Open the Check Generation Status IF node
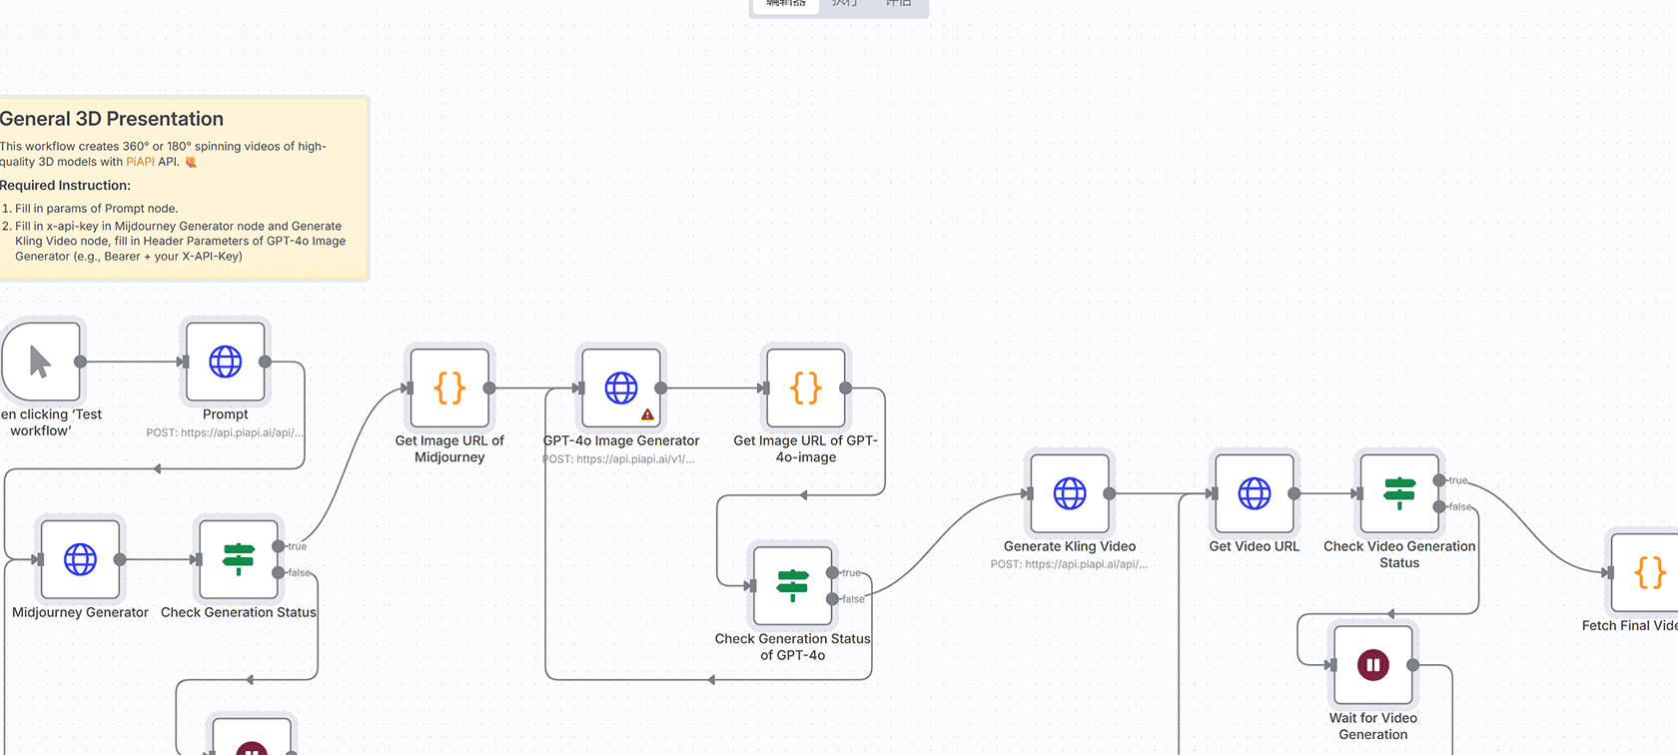The height and width of the screenshot is (755, 1678). [x=238, y=559]
